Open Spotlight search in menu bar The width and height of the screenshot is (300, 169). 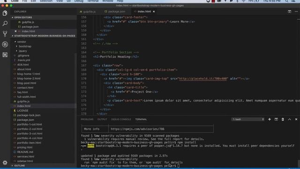tap(286, 1)
